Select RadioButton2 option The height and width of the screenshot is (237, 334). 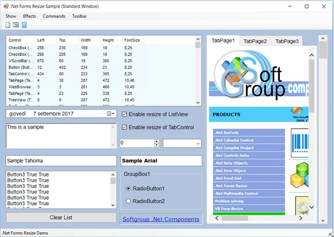point(128,201)
